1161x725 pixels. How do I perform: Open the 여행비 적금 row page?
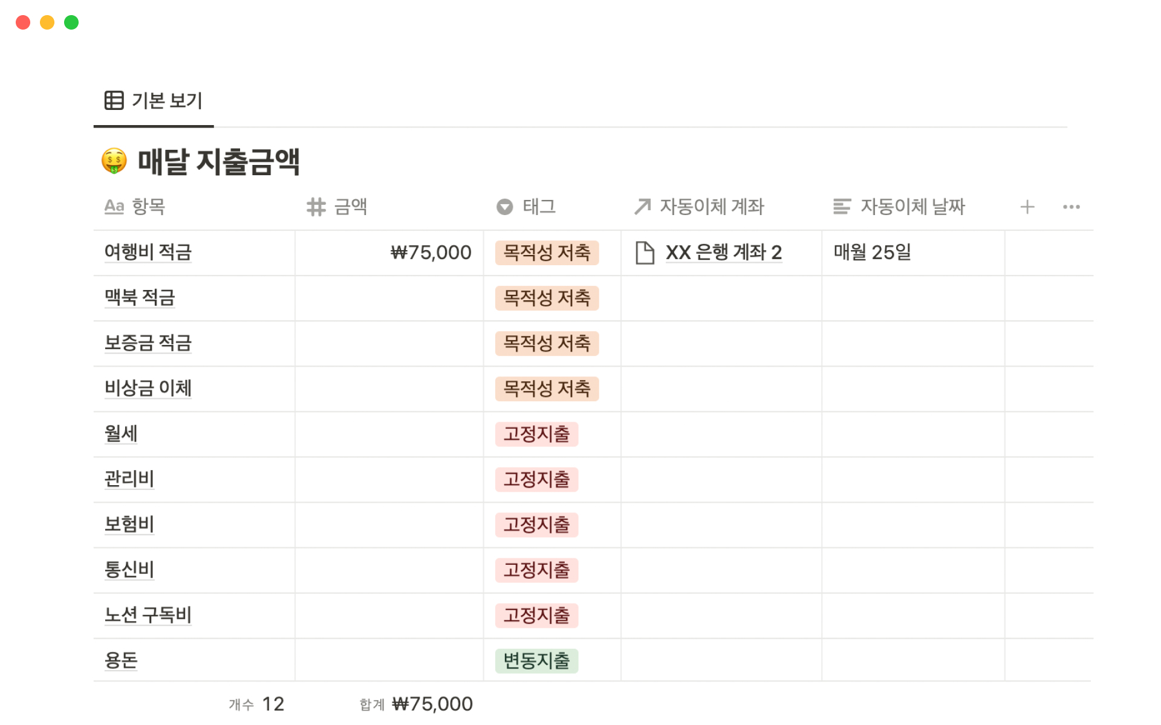click(148, 252)
